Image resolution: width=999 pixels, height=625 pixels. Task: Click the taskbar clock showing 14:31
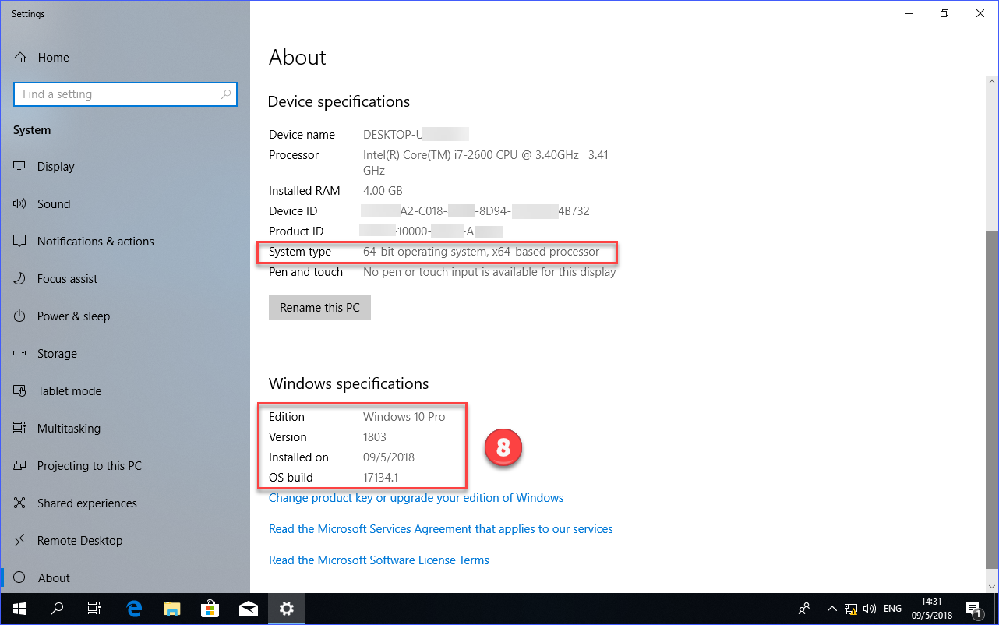click(x=931, y=609)
